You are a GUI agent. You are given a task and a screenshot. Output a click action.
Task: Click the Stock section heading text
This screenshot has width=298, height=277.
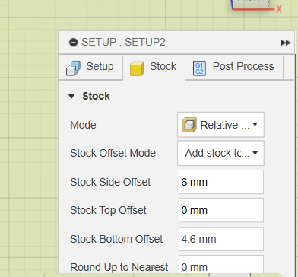tap(96, 96)
